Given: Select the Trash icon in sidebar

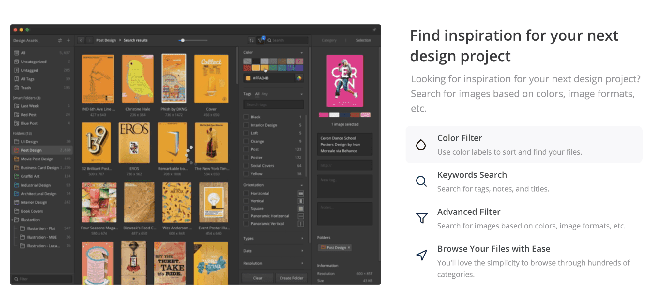Looking at the screenshot, I should pos(17,88).
